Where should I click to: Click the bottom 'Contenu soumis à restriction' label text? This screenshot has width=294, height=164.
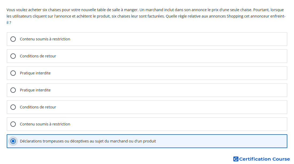[45, 124]
